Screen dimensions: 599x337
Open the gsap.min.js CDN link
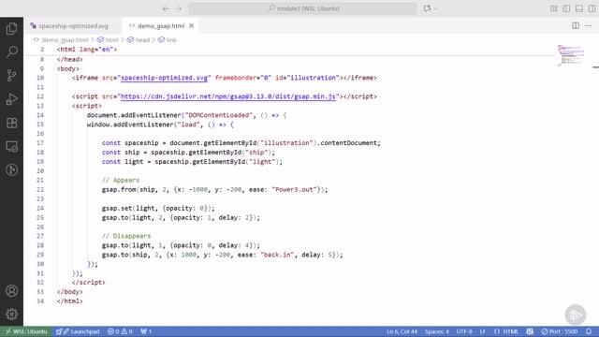(x=228, y=96)
